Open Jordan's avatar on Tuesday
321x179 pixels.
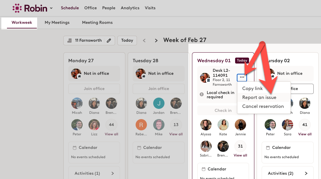tap(159, 103)
